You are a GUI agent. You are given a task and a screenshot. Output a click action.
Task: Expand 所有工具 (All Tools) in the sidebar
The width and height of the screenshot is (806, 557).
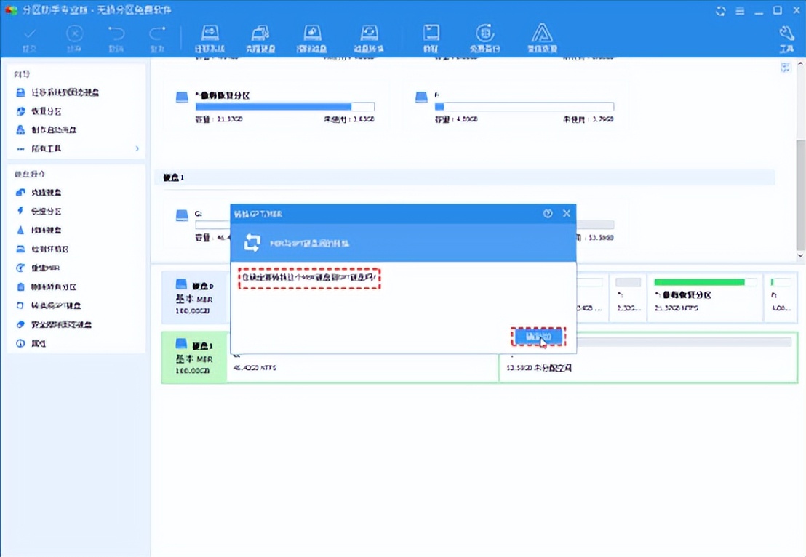[x=46, y=148]
